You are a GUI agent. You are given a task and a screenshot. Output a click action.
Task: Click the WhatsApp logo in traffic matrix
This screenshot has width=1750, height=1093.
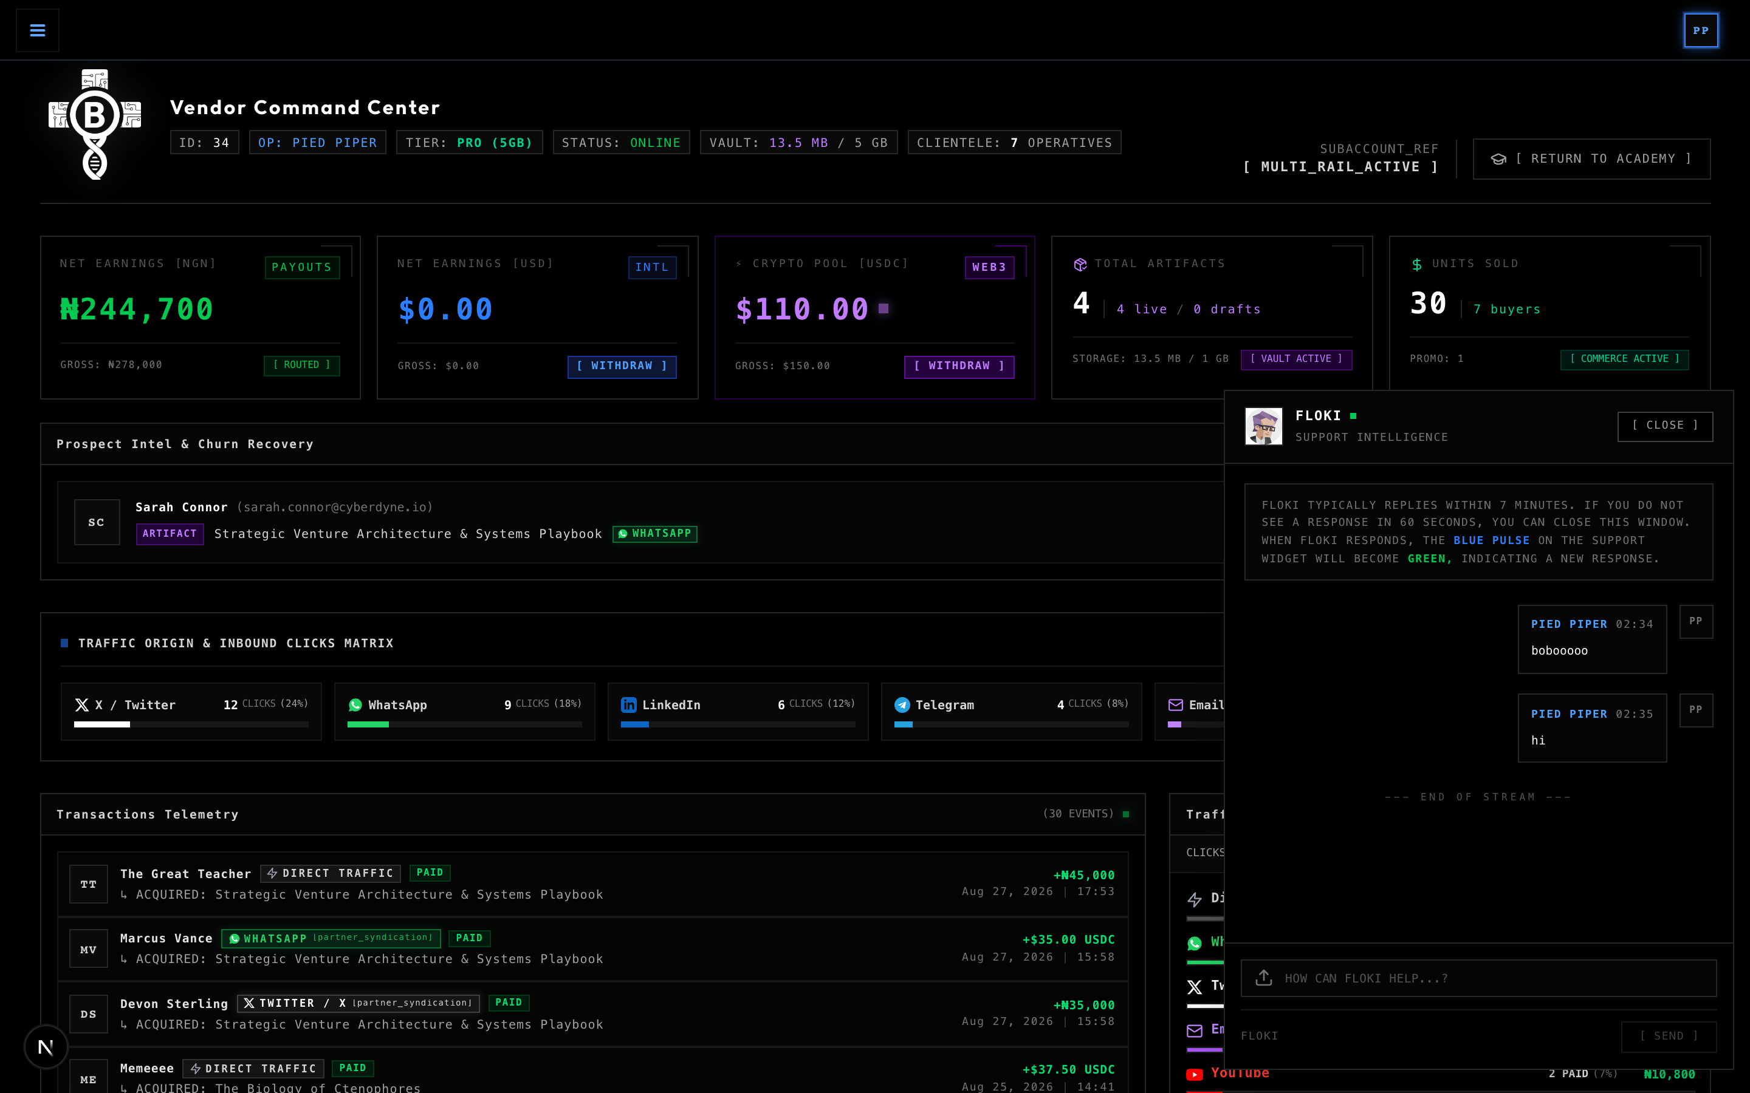pos(355,705)
